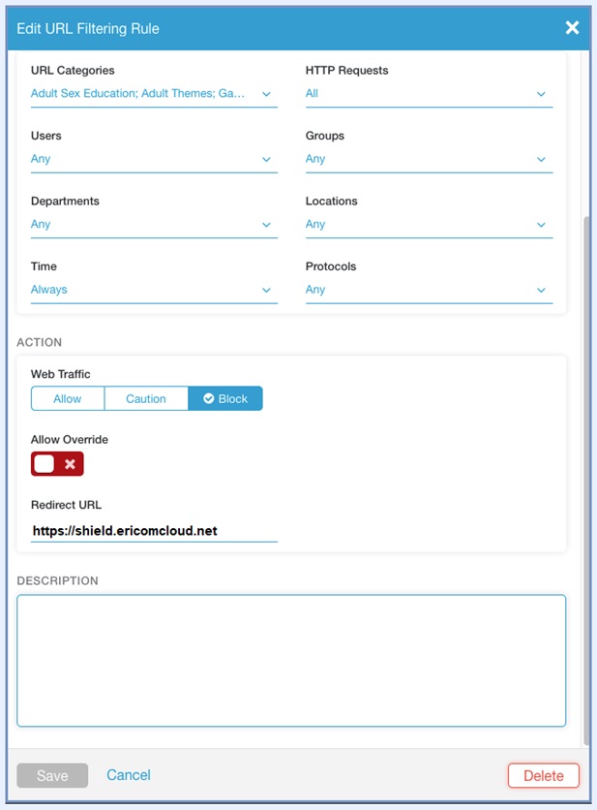This screenshot has height=810, width=597.
Task: Open the HTTP Requests dropdown
Action: (x=429, y=94)
